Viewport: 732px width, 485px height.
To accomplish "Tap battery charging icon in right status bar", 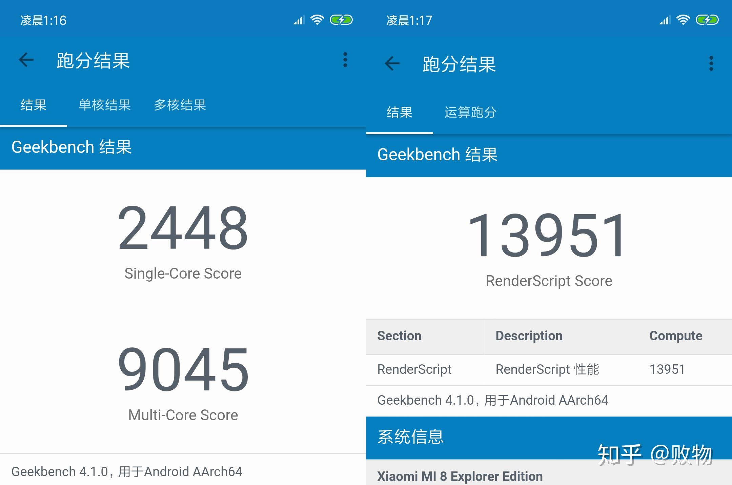I will point(707,20).
